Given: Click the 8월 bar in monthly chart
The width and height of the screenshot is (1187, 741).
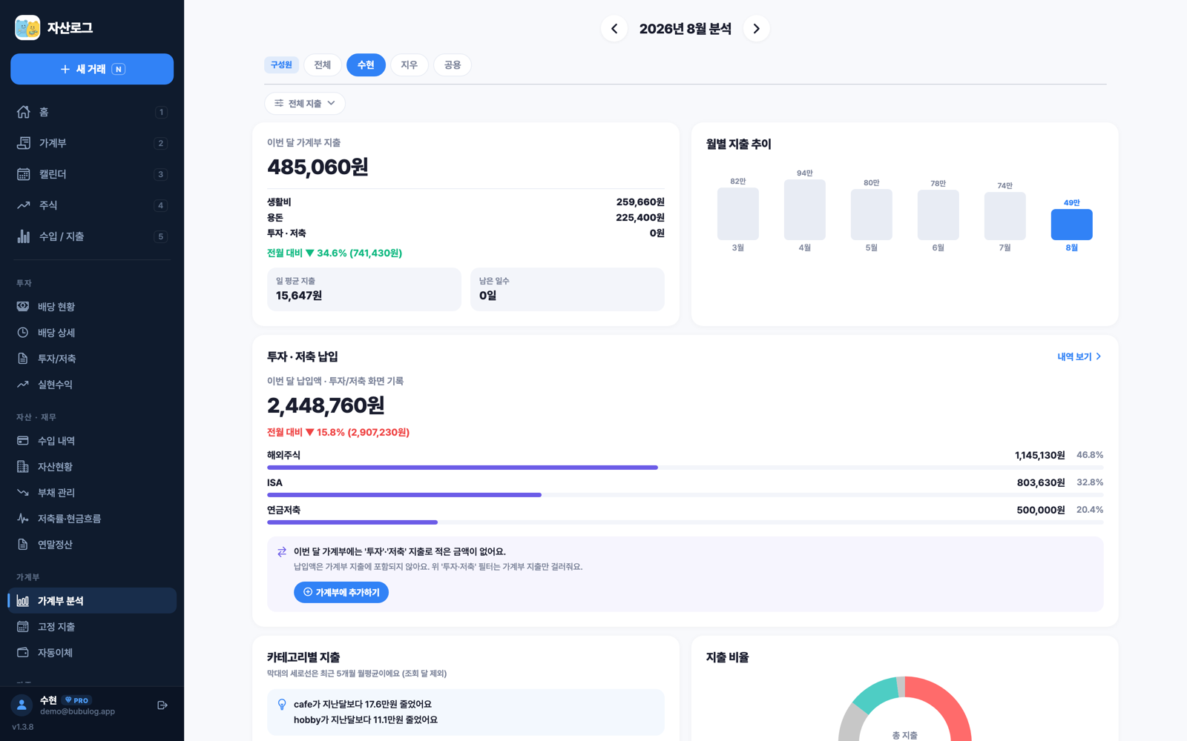Looking at the screenshot, I should [1072, 225].
